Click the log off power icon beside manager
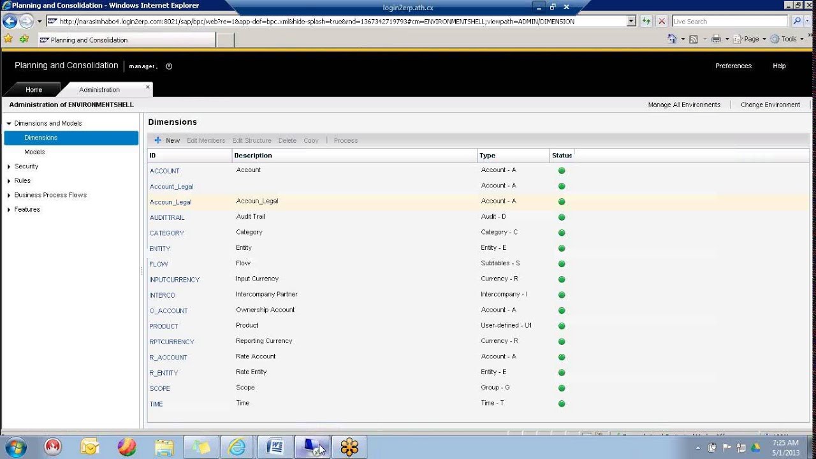 click(169, 66)
